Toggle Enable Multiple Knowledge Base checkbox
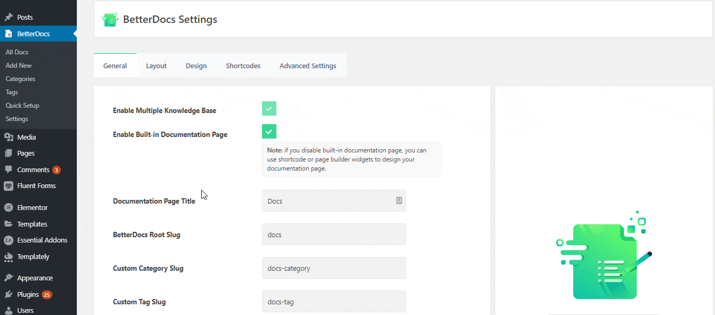Screen dimensions: 715x315 (x=269, y=109)
